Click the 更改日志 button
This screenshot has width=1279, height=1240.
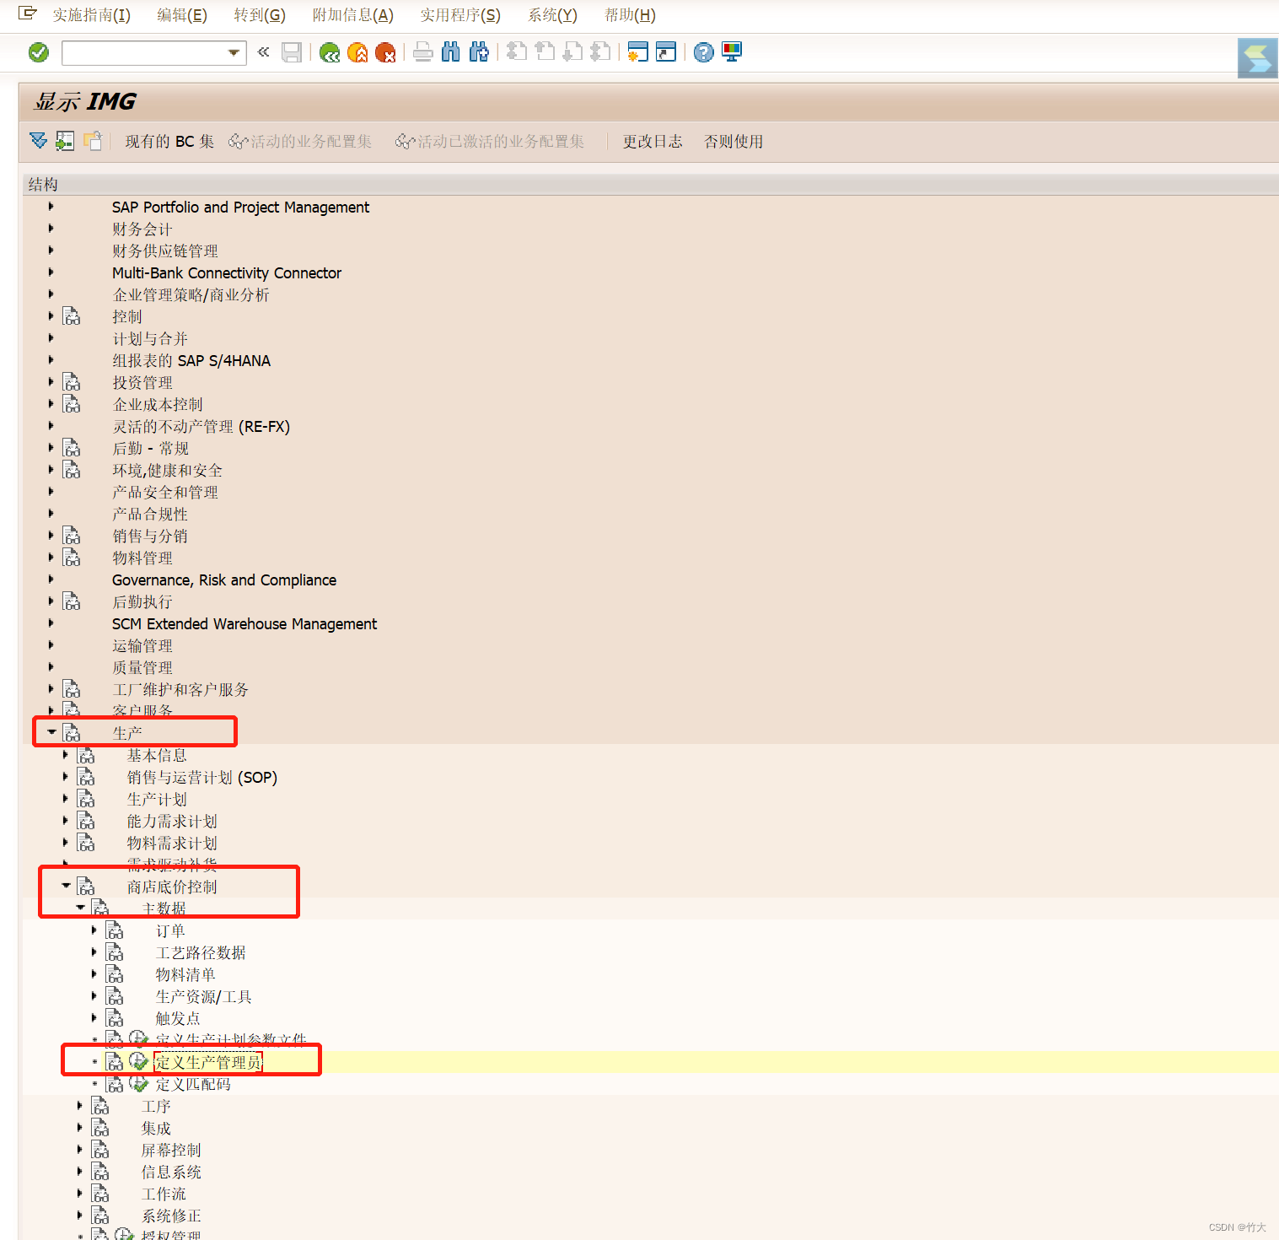pos(653,142)
